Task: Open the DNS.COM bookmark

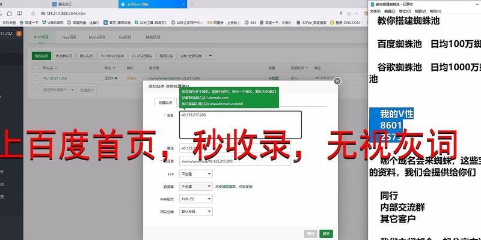Action: pyautogui.click(x=345, y=23)
